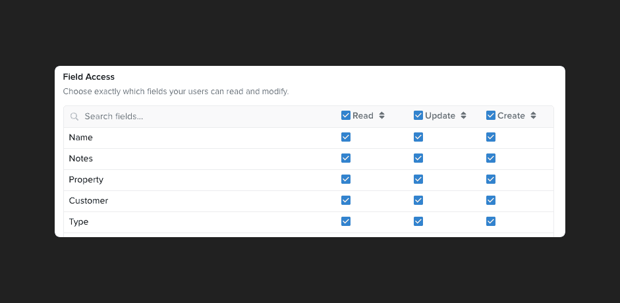Viewport: 620px width, 303px height.
Task: Click the search magnifier icon
Action: [74, 117]
